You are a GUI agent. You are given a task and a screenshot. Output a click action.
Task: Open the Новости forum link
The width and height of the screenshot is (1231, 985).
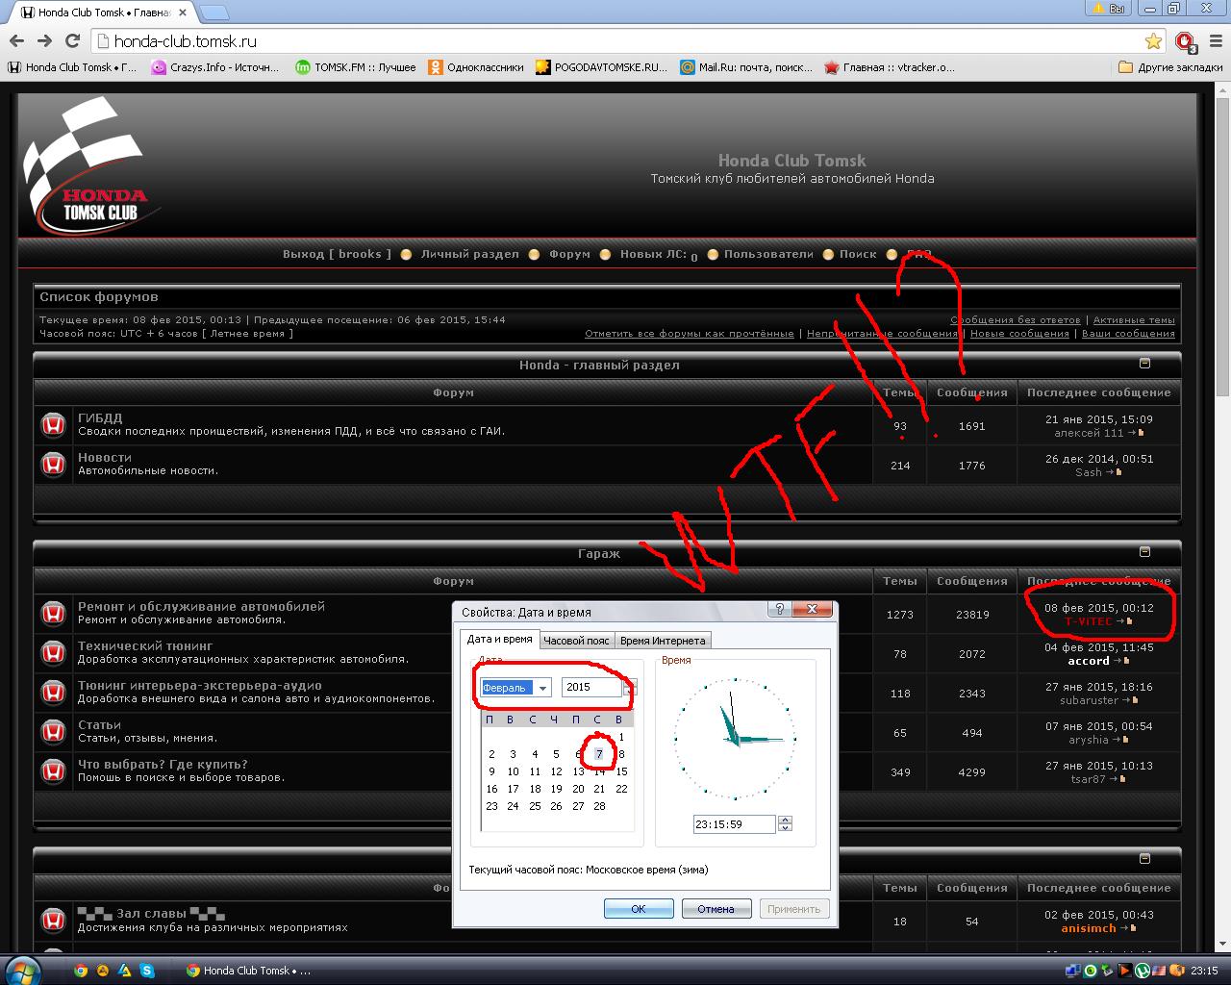(x=105, y=458)
